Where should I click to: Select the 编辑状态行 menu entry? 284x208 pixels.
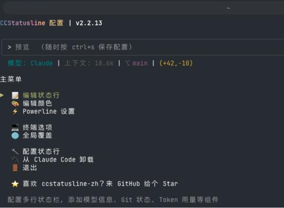pos(41,96)
